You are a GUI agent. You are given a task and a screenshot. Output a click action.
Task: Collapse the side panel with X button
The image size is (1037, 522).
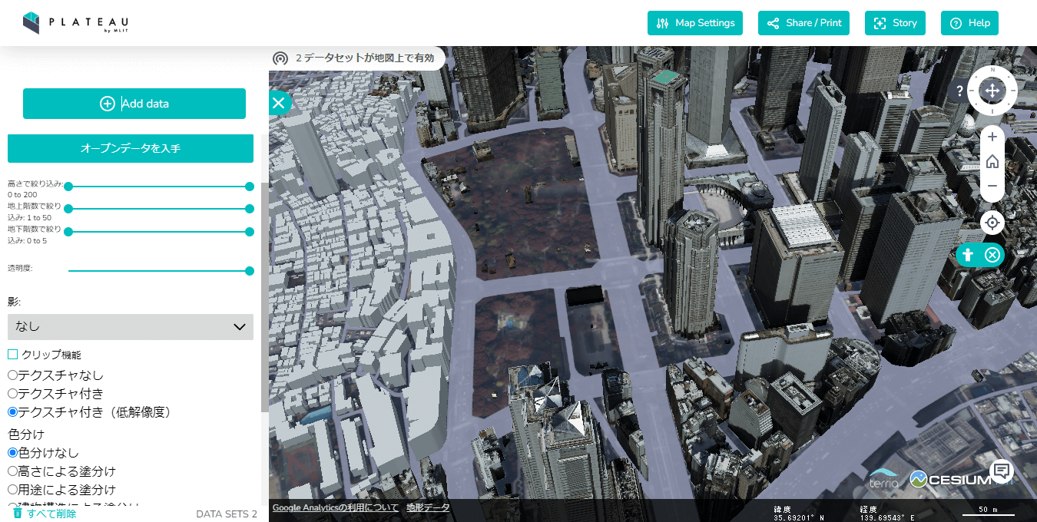[x=278, y=103]
